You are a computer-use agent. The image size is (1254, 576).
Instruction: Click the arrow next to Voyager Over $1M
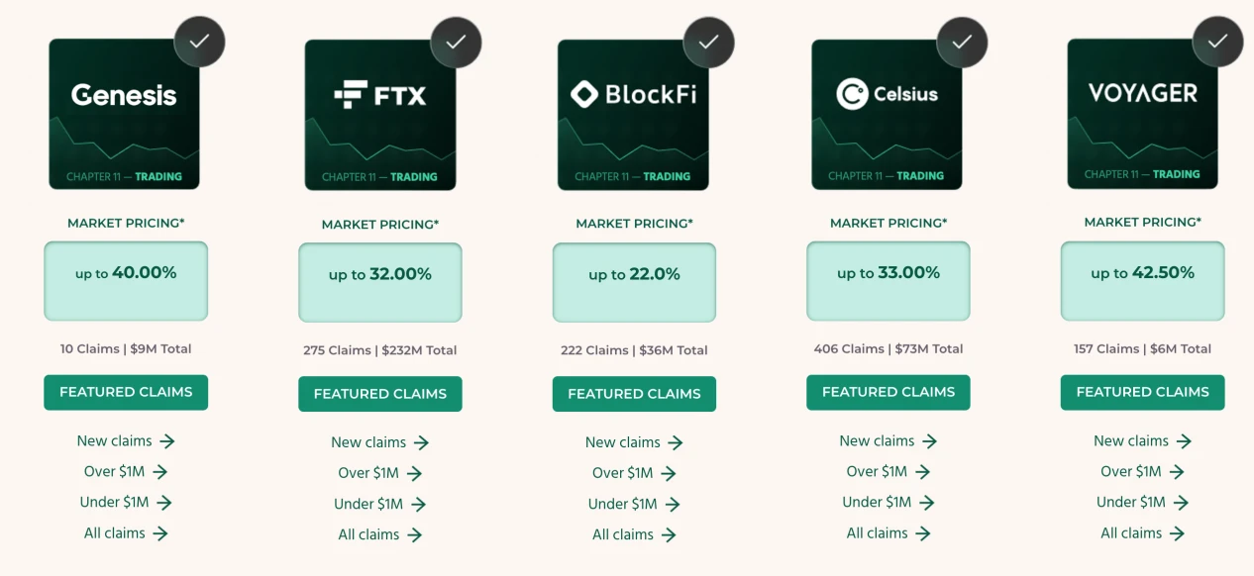pyautogui.click(x=1179, y=471)
